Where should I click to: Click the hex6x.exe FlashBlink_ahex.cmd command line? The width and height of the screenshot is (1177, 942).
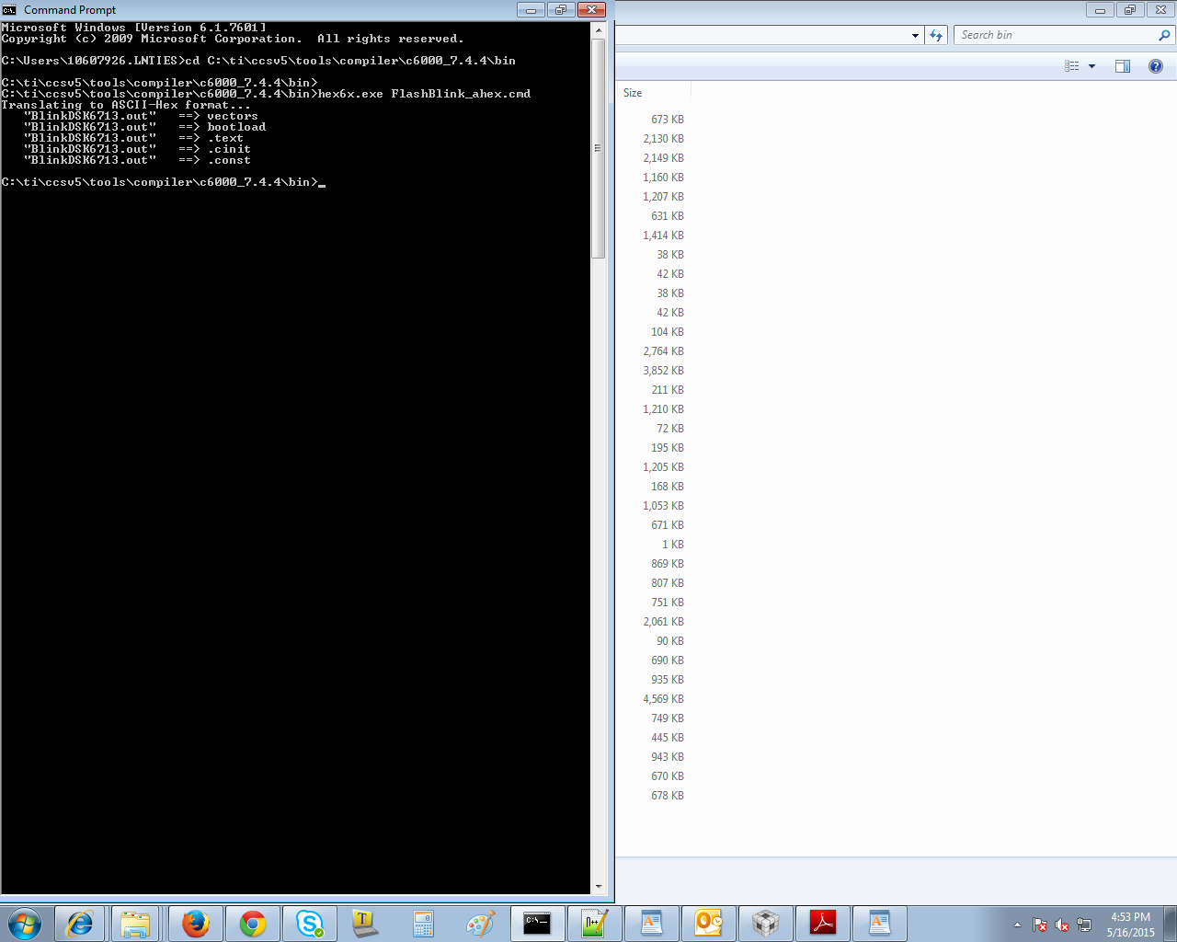266,94
